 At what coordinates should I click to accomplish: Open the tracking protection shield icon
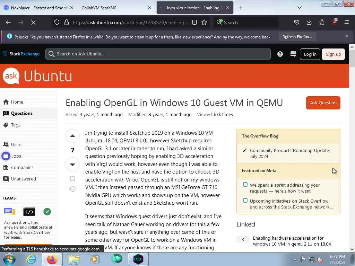coord(57,23)
